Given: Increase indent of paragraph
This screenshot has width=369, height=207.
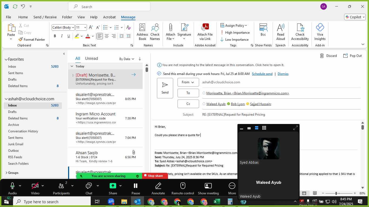Looking at the screenshot, I should coord(129,36).
